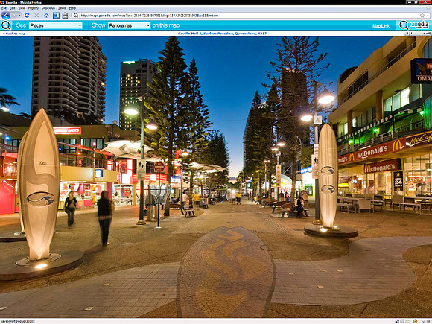The image size is (432, 324).
Task: Click the Panedia magnifier search icon
Action: pyautogui.click(x=6, y=25)
